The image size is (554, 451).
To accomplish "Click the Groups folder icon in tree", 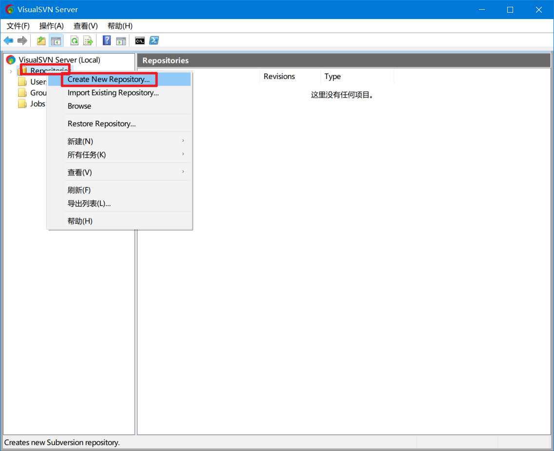I will [22, 93].
